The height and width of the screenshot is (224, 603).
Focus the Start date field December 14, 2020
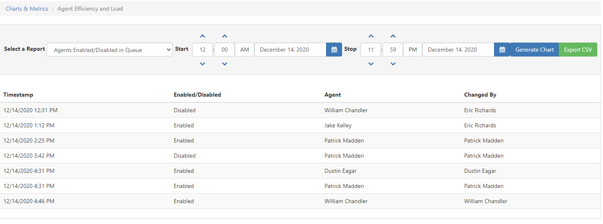coord(290,50)
